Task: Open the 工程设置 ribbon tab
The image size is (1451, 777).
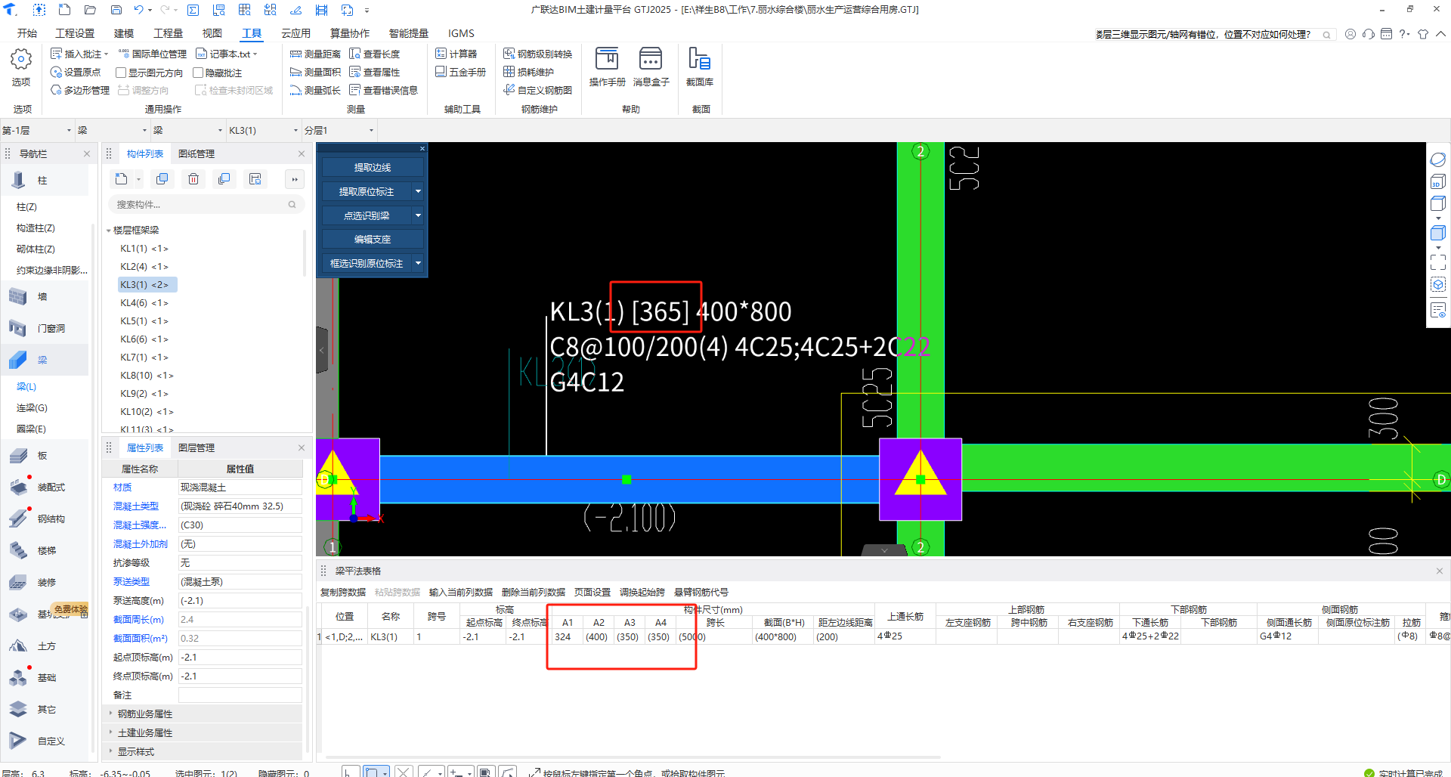Action: click(75, 33)
